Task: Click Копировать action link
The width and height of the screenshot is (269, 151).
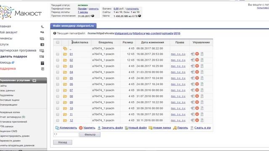Action: click(68, 128)
